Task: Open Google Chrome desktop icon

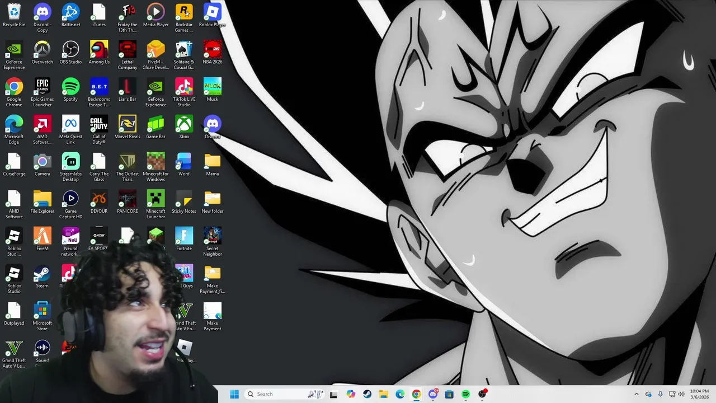Action: [14, 92]
